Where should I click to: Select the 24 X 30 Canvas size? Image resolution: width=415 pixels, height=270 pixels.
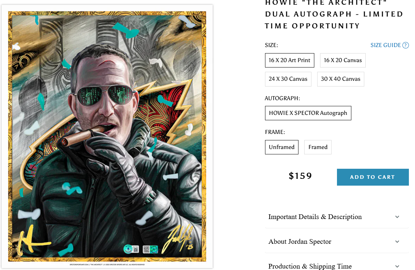tap(288, 79)
